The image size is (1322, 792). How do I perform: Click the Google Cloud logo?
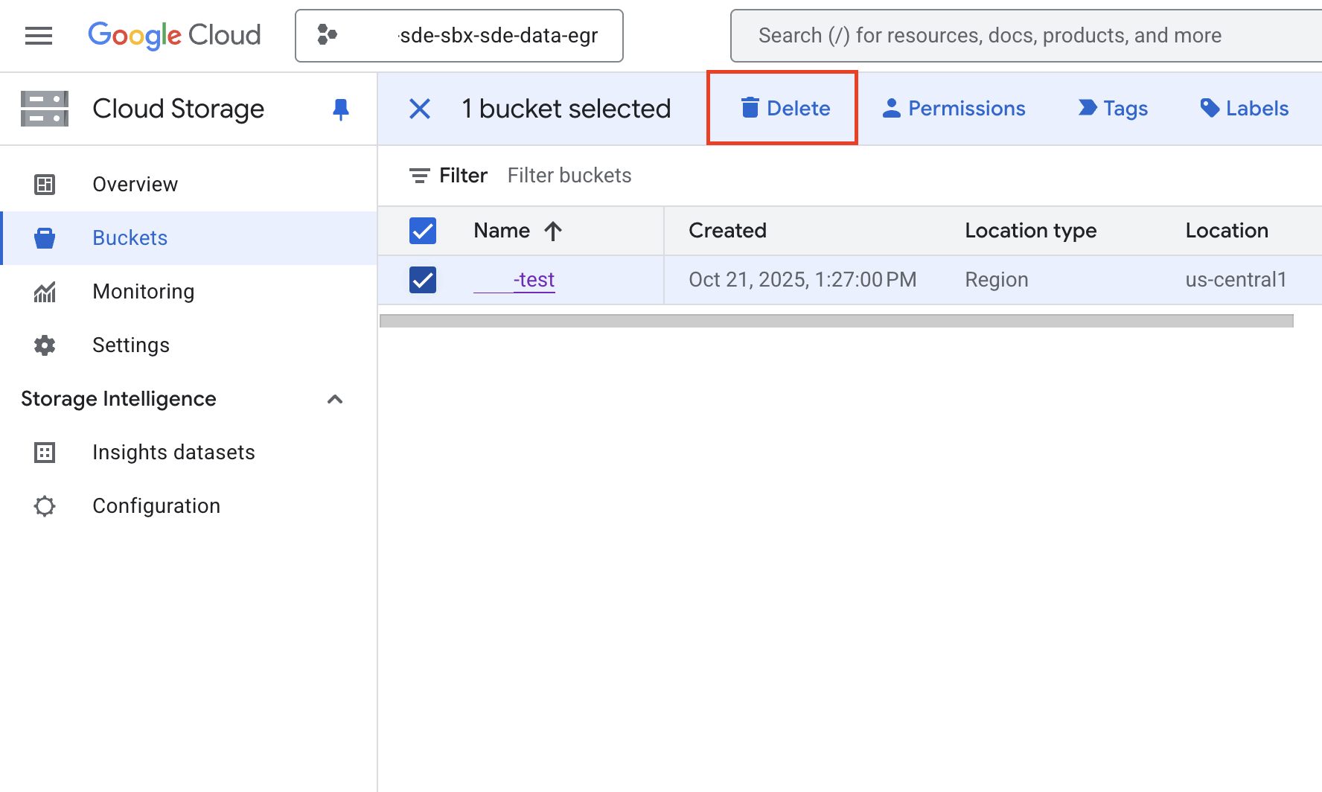[174, 36]
